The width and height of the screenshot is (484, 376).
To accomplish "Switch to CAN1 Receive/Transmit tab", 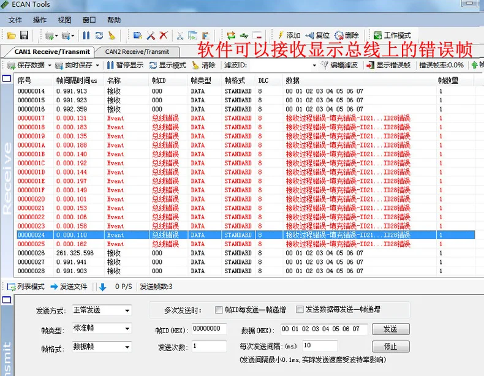I will [52, 52].
